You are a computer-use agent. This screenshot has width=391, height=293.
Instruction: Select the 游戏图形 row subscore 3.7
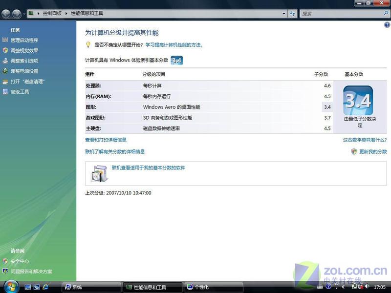tap(327, 118)
